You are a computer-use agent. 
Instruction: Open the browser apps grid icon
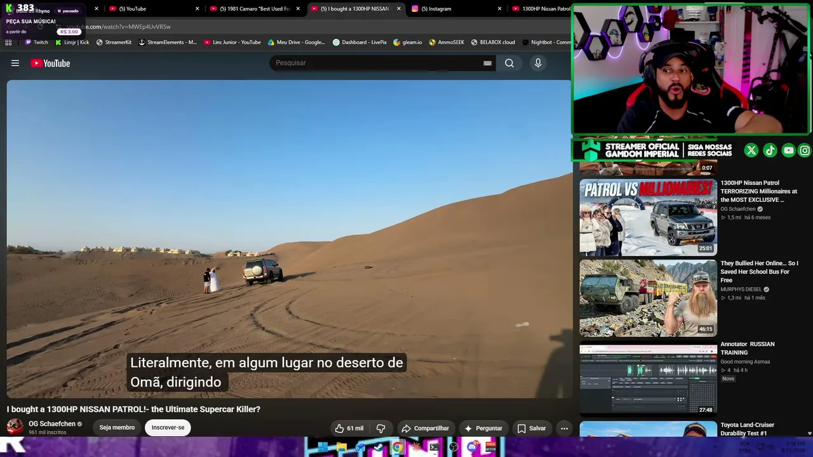(8, 43)
